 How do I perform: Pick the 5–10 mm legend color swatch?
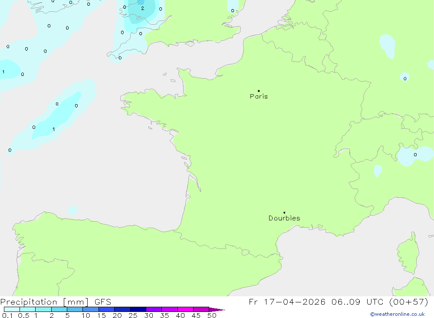click(x=75, y=309)
